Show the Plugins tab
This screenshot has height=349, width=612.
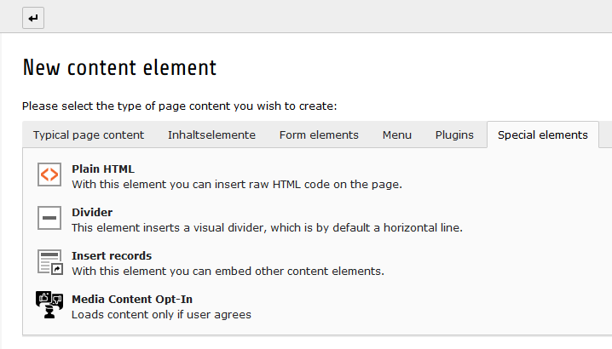coord(454,134)
